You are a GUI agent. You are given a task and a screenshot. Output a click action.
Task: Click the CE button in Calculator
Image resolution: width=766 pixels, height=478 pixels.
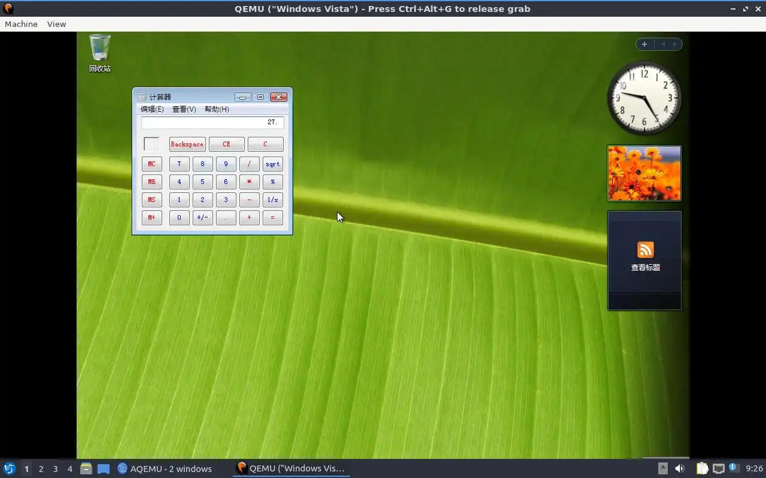coord(226,144)
